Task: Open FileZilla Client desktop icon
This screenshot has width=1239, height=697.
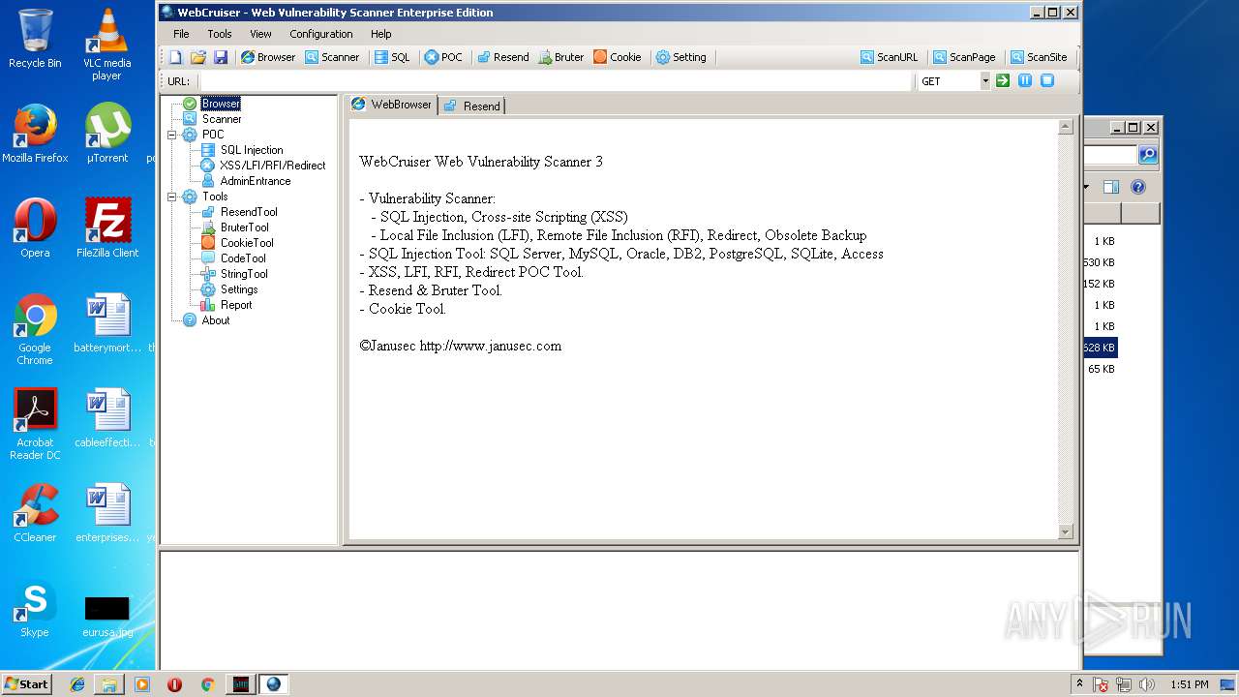Action: click(107, 227)
